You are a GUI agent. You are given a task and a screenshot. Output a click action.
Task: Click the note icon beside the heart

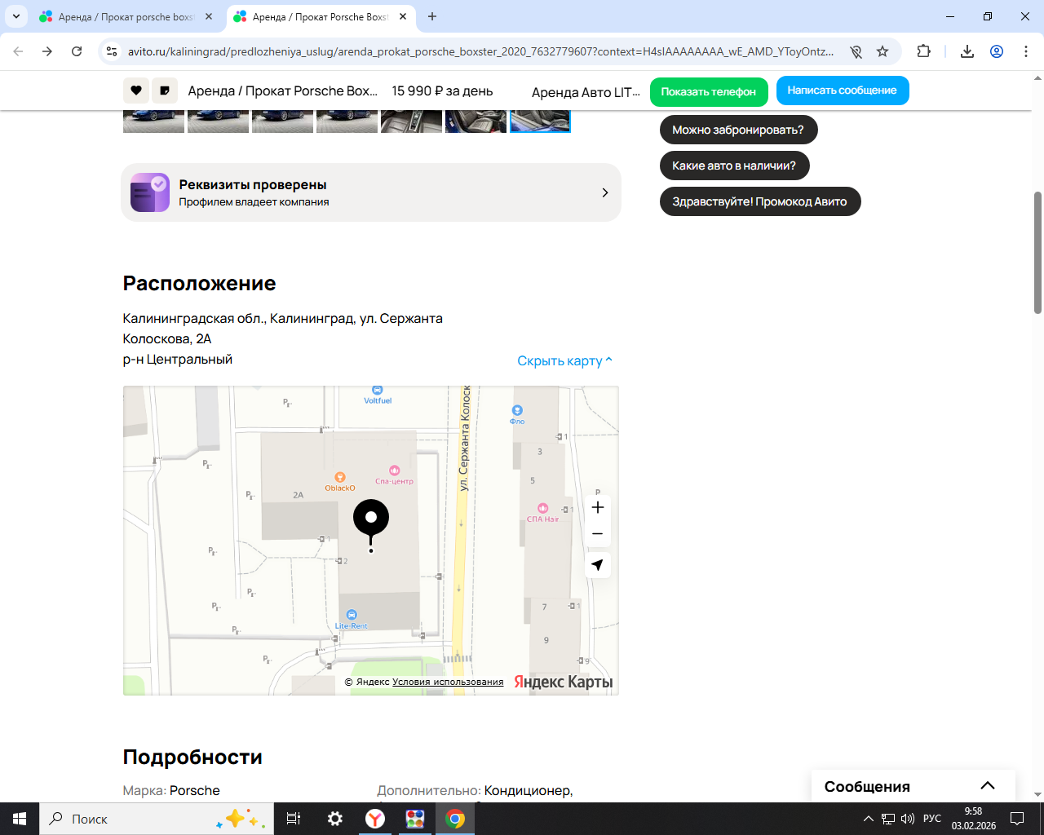tap(165, 91)
